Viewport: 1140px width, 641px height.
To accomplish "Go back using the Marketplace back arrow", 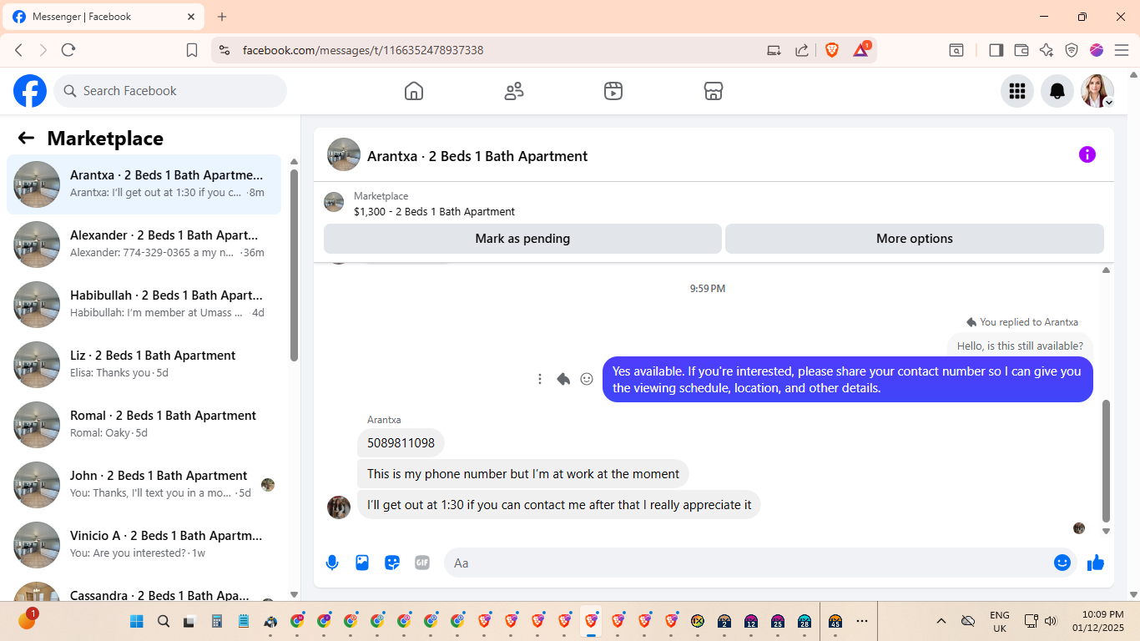I will (26, 138).
